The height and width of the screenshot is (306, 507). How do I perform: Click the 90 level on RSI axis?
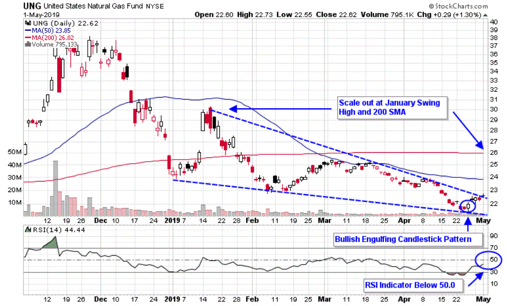click(x=494, y=236)
